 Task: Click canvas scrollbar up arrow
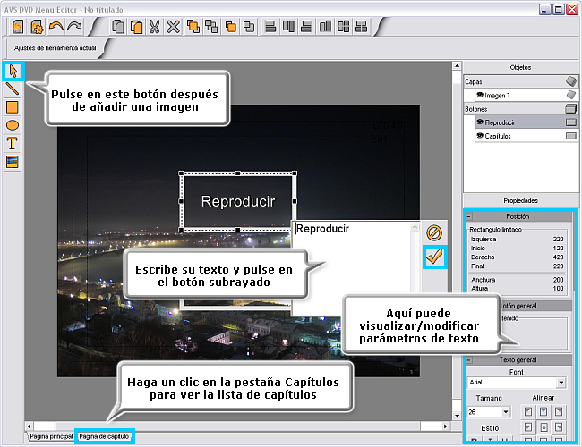click(457, 66)
